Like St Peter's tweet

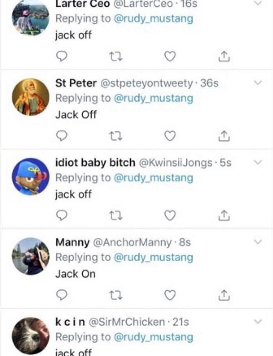(x=169, y=136)
